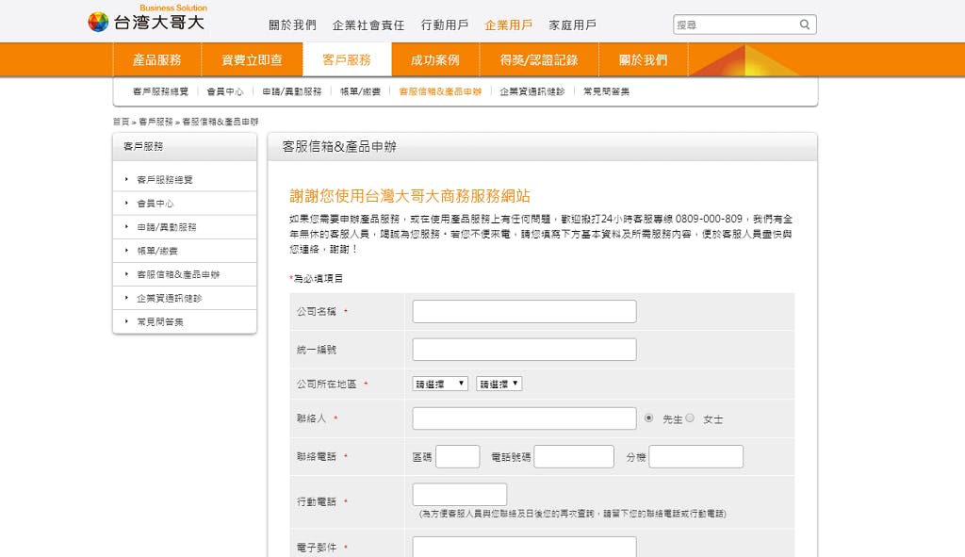Open 常見問答集 in the submenu
965x557 pixels.
pyautogui.click(x=606, y=91)
